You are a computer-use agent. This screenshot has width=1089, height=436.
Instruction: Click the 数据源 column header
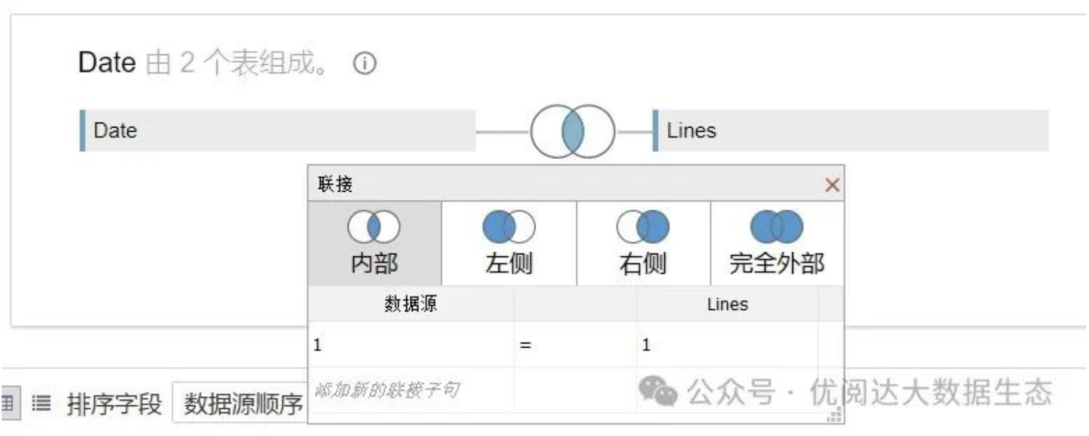coord(411,304)
